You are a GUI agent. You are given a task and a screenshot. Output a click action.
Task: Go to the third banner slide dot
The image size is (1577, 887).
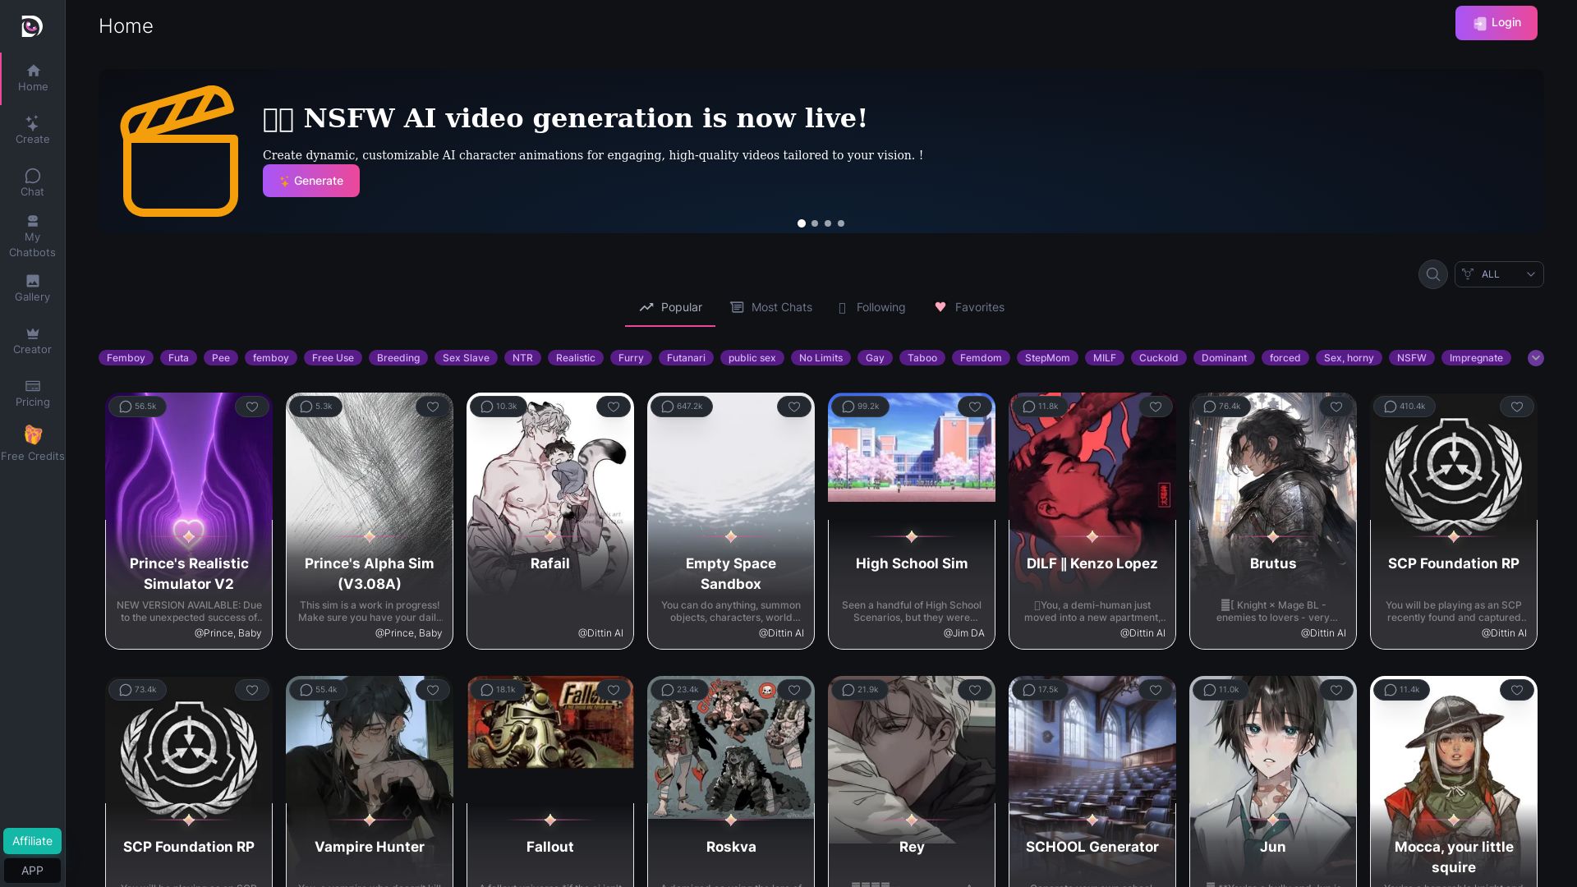point(828,223)
